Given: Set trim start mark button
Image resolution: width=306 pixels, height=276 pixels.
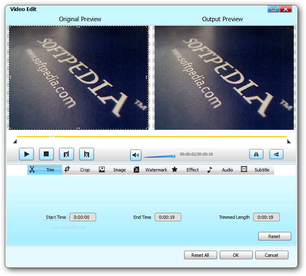Looking at the screenshot, I should pyautogui.click(x=66, y=154).
